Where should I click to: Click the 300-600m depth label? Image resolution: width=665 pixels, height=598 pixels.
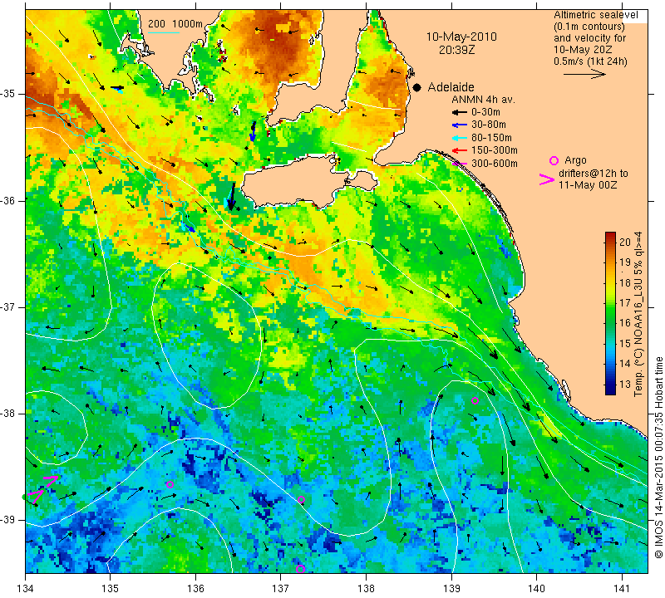click(494, 164)
